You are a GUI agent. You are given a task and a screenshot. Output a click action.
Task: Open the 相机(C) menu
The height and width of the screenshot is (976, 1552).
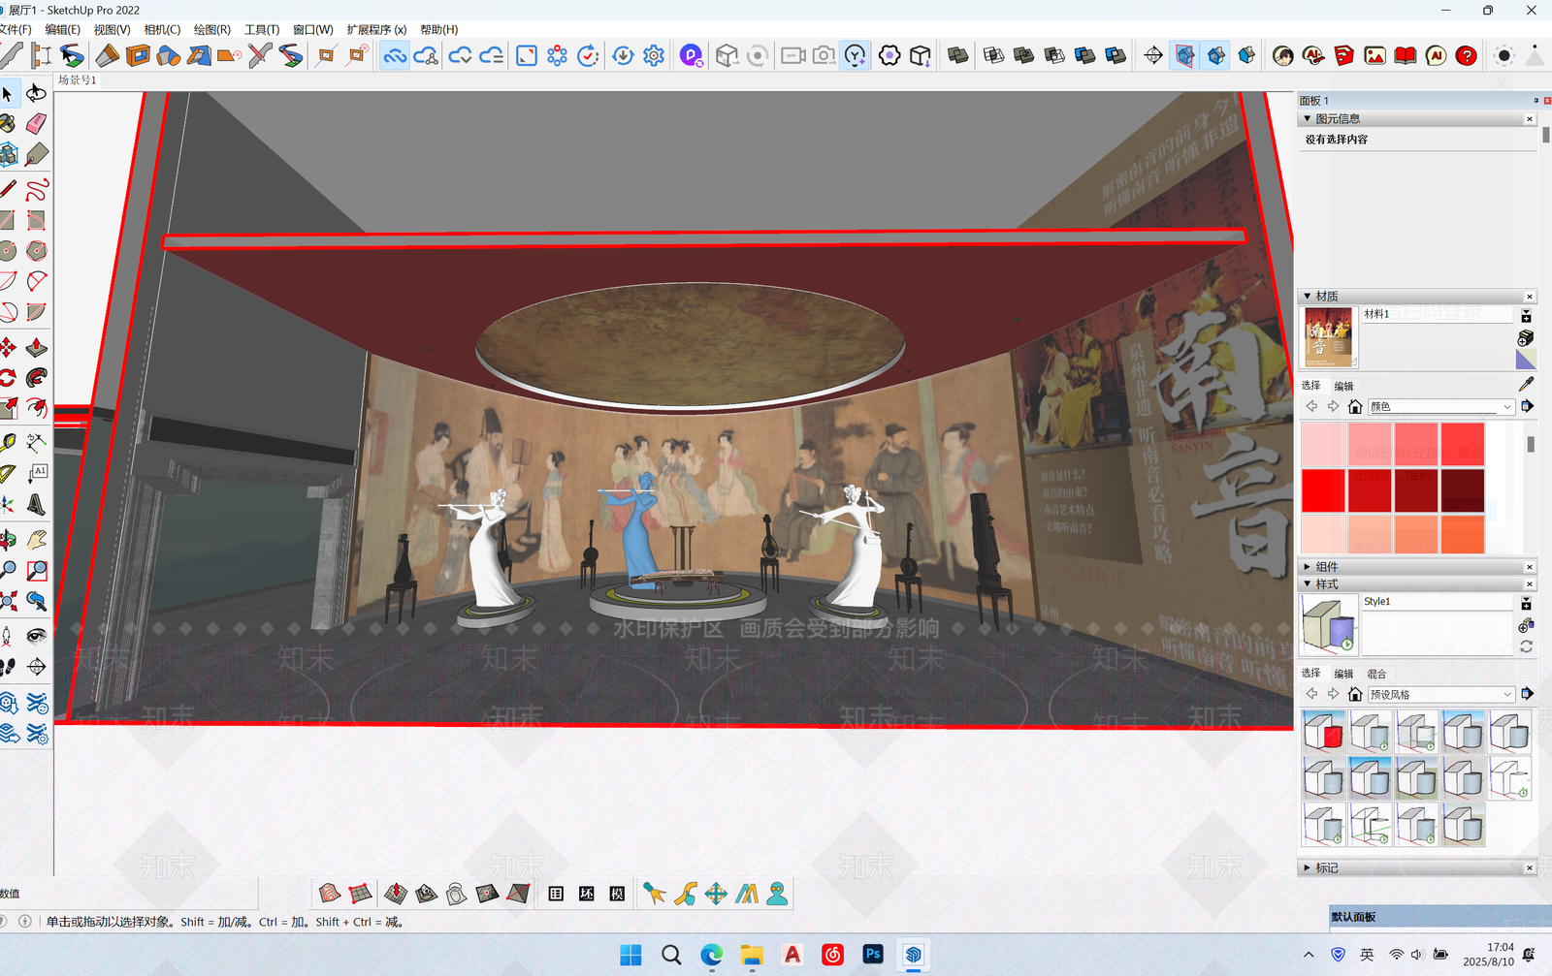[x=162, y=29]
